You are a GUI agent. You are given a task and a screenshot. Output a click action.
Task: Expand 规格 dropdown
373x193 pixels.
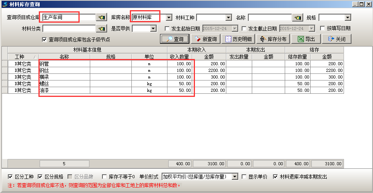pos(348,18)
